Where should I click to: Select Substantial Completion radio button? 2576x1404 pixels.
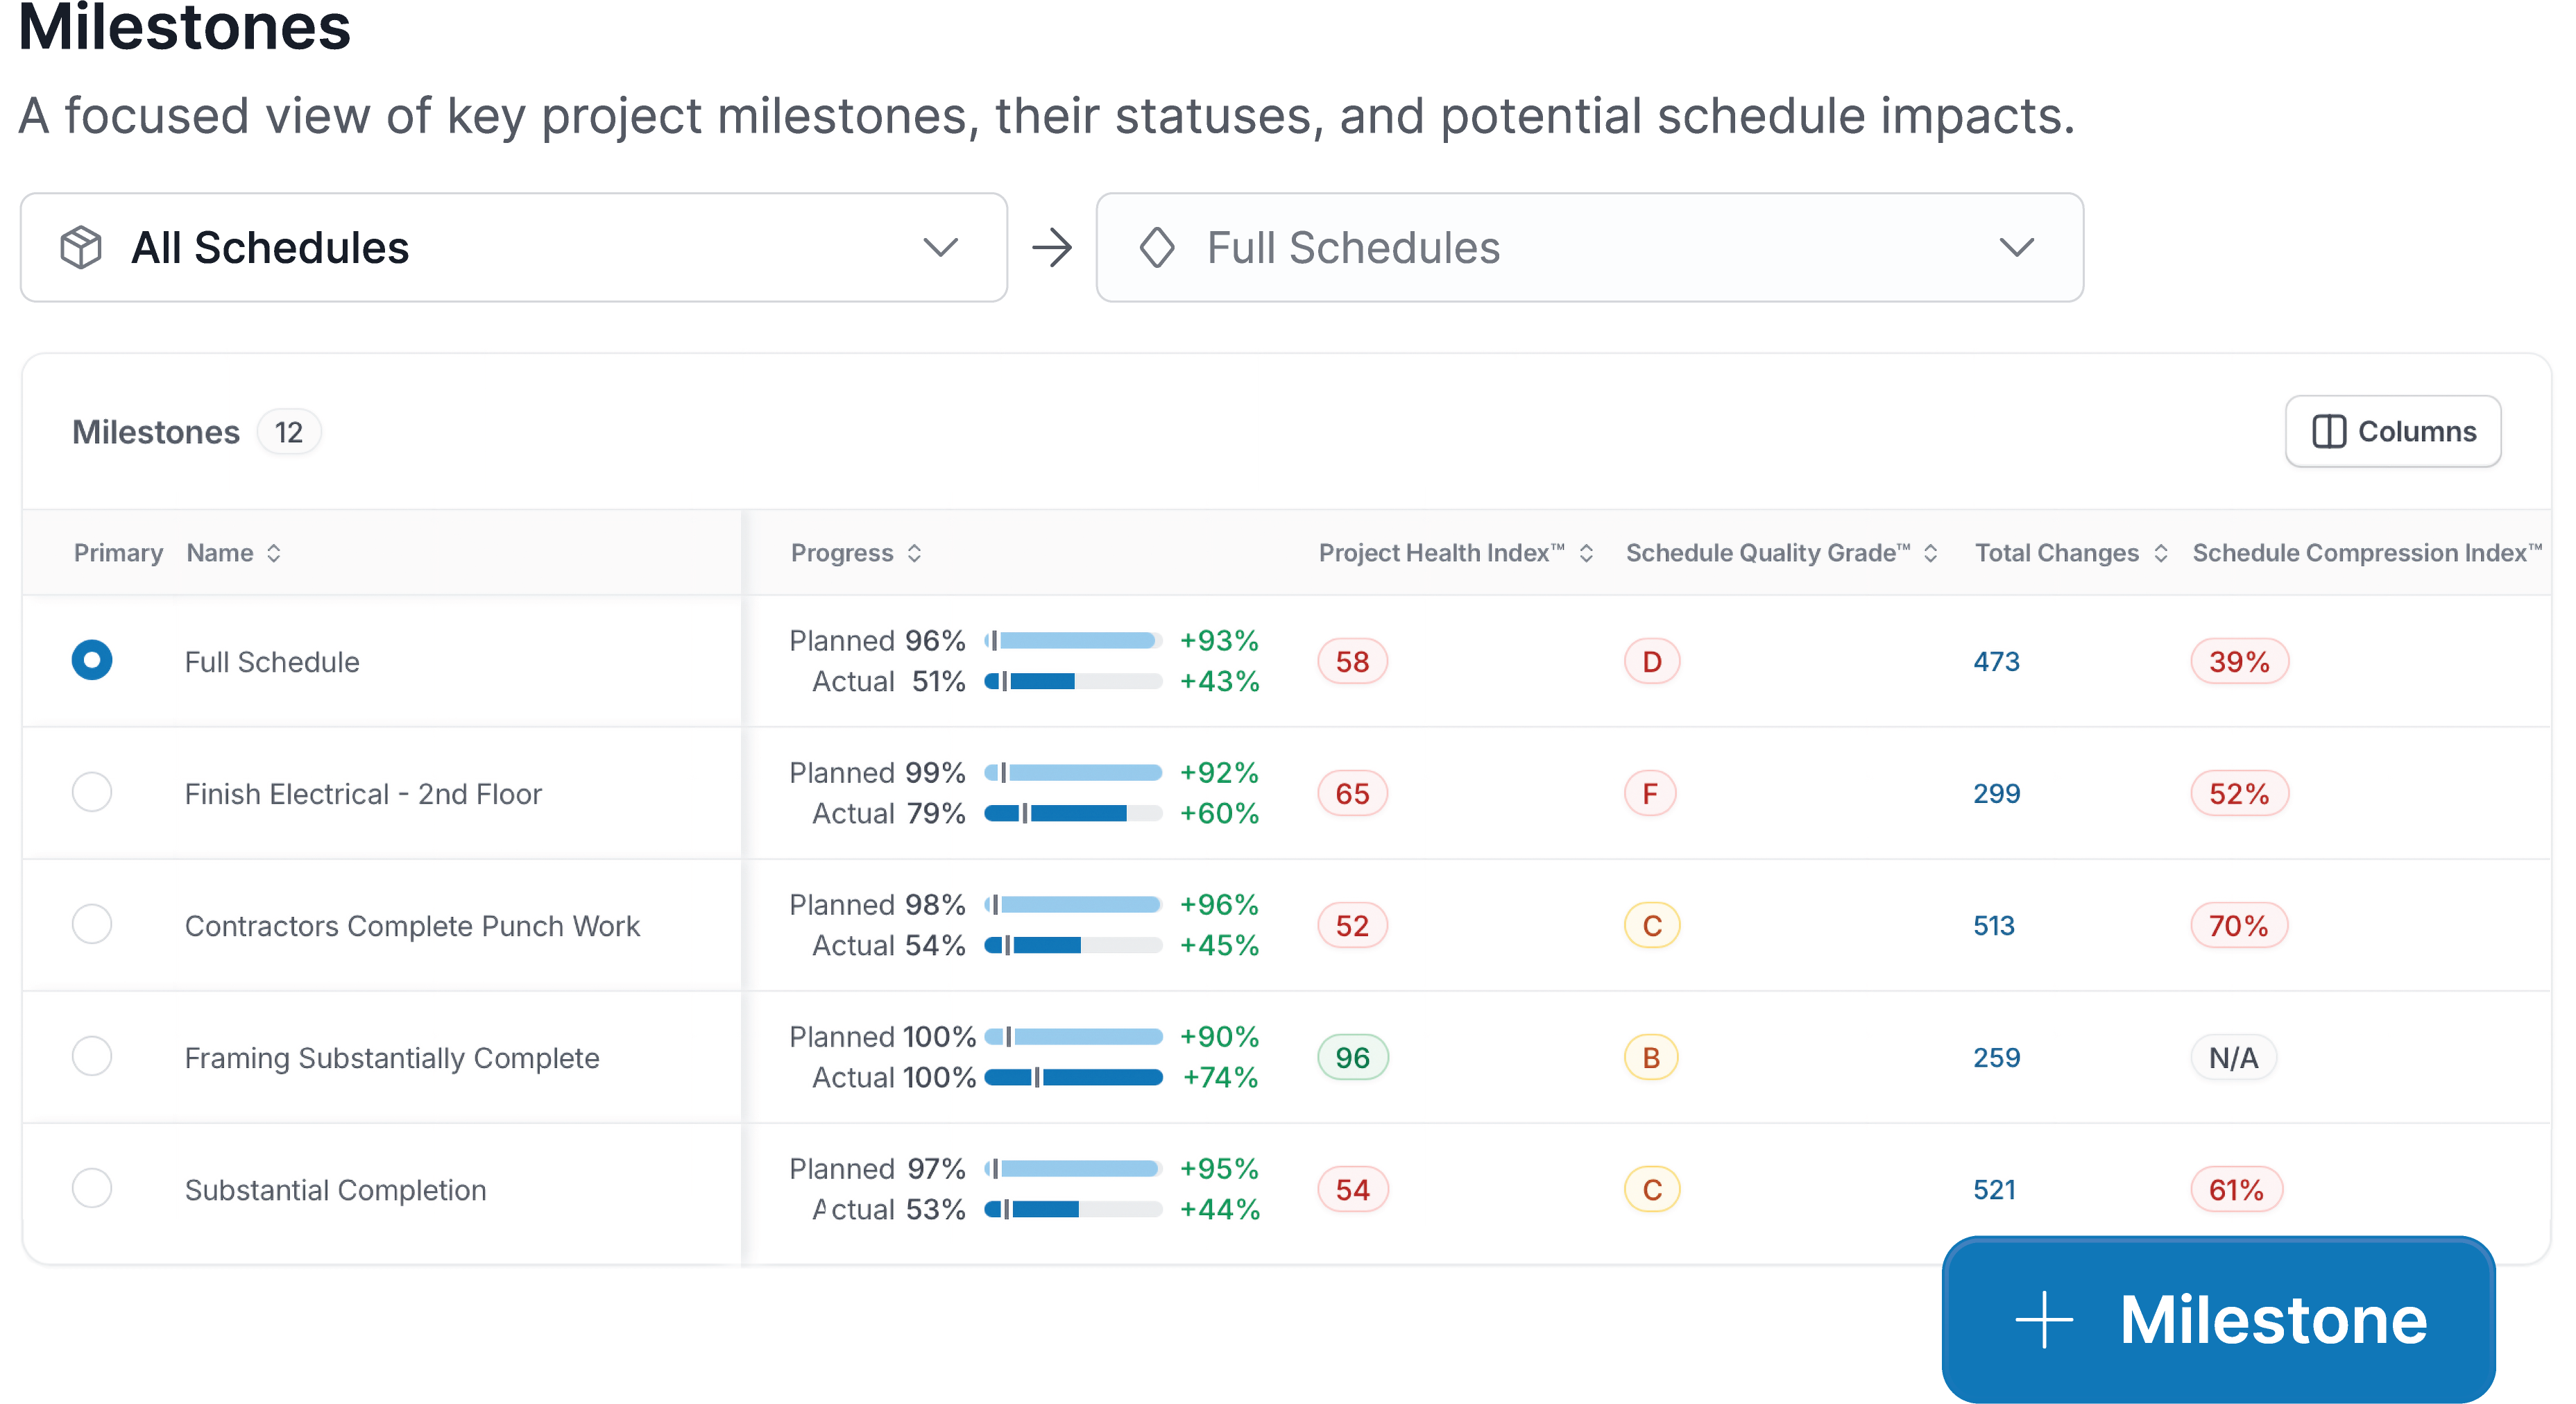pyautogui.click(x=92, y=1188)
